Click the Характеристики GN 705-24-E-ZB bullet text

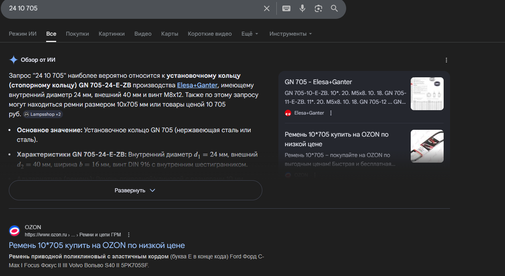coord(137,159)
